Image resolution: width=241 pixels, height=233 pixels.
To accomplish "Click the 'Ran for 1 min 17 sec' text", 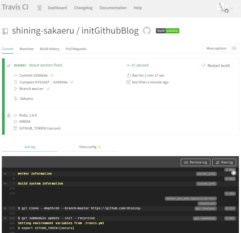I will 148,75.
